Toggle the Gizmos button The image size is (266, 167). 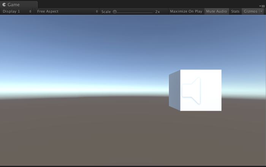(x=250, y=11)
